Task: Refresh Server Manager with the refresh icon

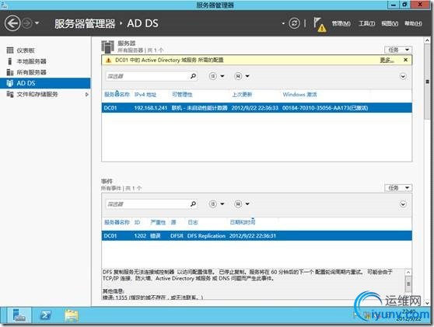Action: pyautogui.click(x=294, y=23)
